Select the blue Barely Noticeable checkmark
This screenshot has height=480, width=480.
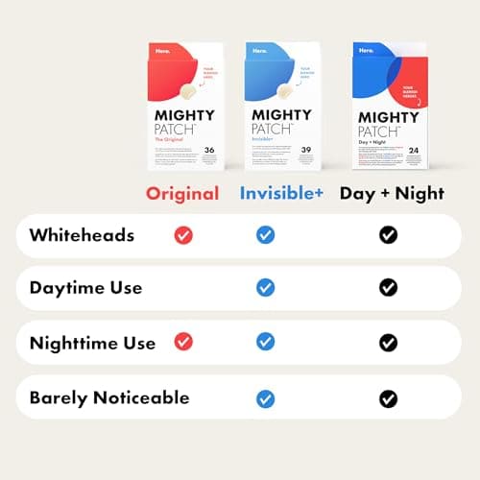point(265,399)
